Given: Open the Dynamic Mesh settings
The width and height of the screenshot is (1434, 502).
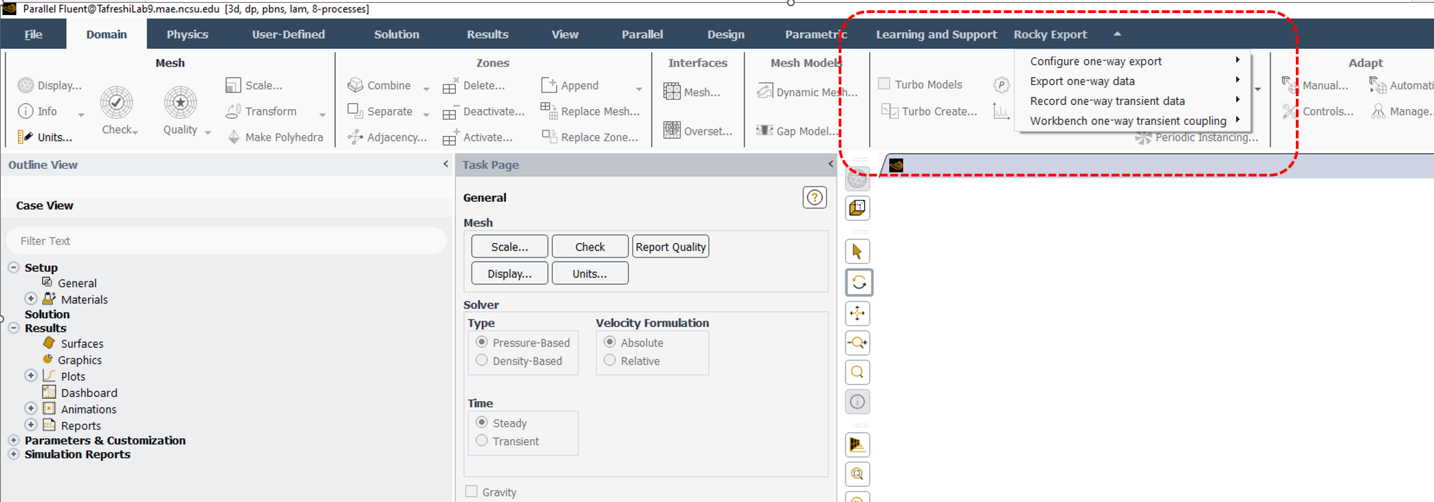Looking at the screenshot, I should (807, 92).
